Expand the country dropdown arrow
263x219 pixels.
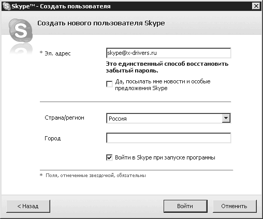tap(226, 119)
